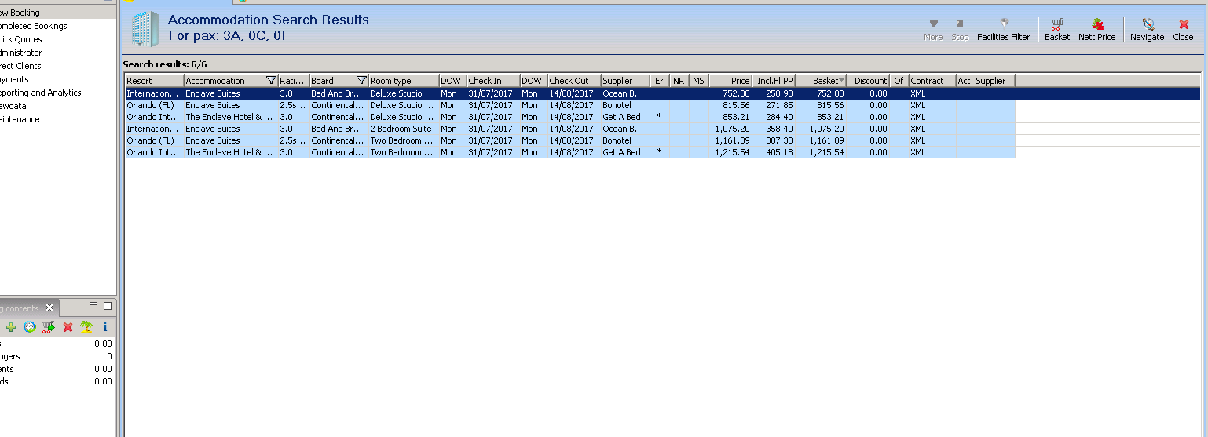Sort by the Resort column header
Image resolution: width=1208 pixels, height=437 pixels.
(155, 81)
